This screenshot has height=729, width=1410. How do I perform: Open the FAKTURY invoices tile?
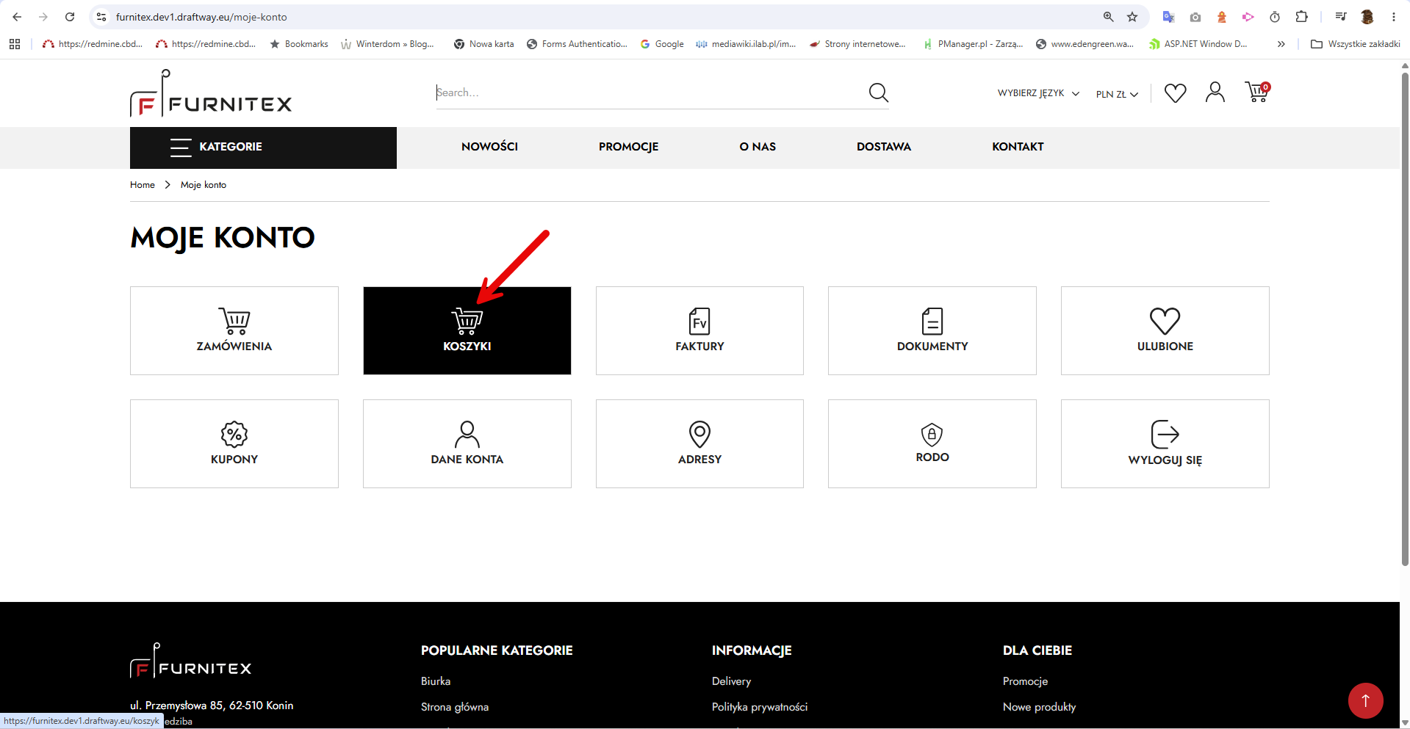(x=699, y=330)
